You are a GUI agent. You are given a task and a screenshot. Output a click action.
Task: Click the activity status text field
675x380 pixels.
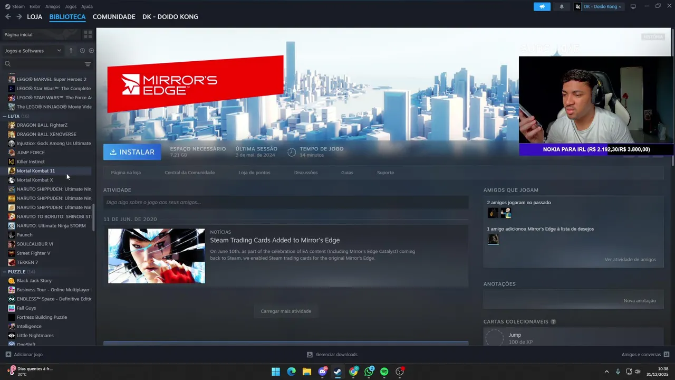click(x=286, y=202)
